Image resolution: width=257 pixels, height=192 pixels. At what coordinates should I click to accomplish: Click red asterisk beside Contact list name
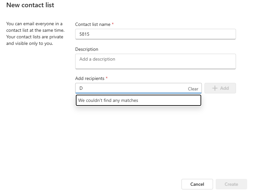point(113,24)
